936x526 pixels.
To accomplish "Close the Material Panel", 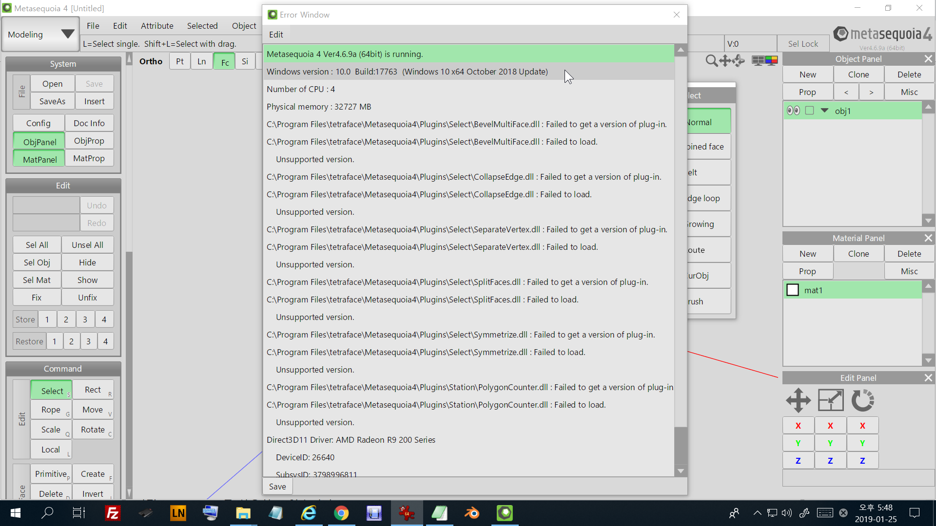I will (x=928, y=238).
